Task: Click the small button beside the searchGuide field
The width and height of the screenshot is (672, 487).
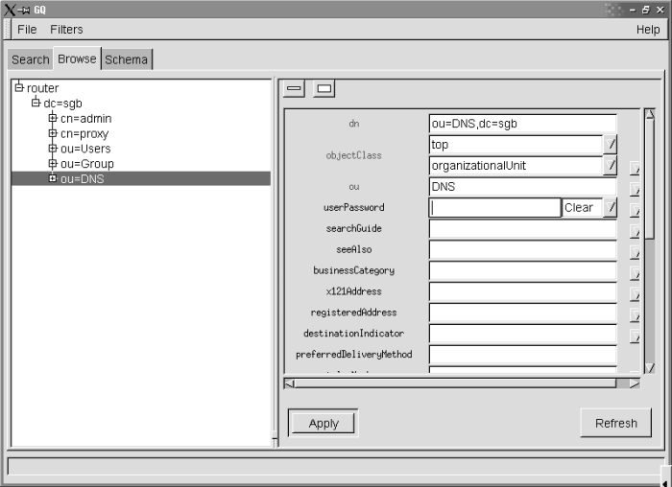Action: tap(635, 230)
